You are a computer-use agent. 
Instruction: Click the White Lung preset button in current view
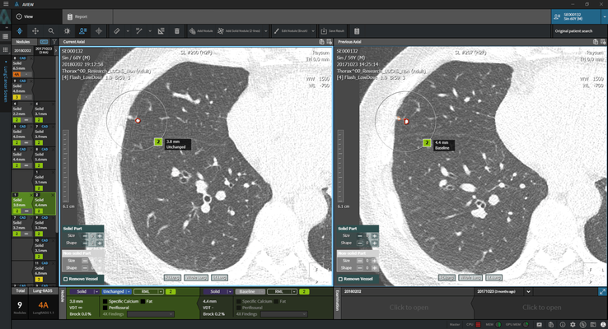(x=198, y=277)
